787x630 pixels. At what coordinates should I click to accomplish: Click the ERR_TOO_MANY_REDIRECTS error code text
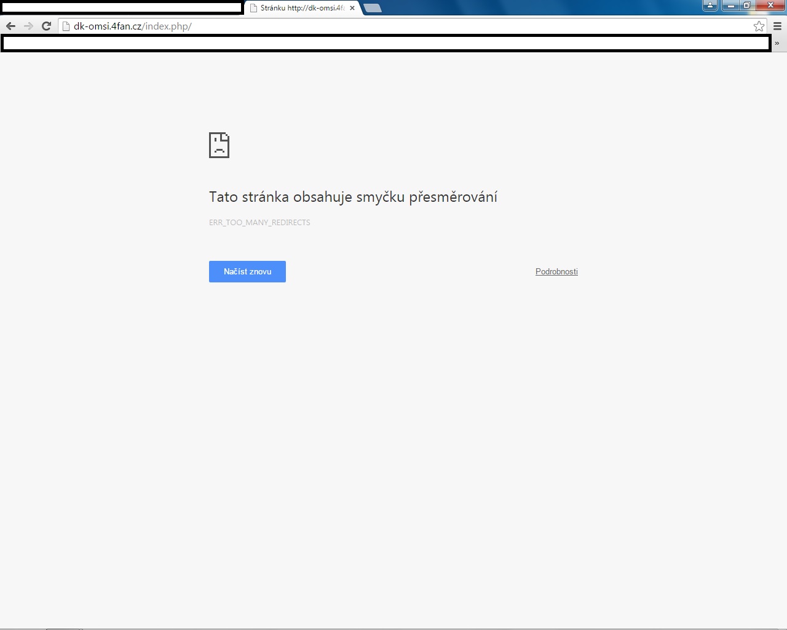tap(259, 222)
